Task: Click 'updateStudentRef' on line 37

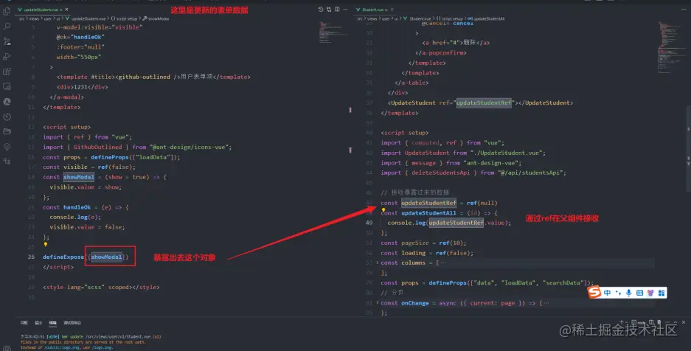Action: (484, 102)
